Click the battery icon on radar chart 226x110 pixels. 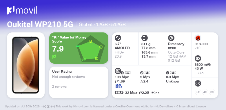78,46
